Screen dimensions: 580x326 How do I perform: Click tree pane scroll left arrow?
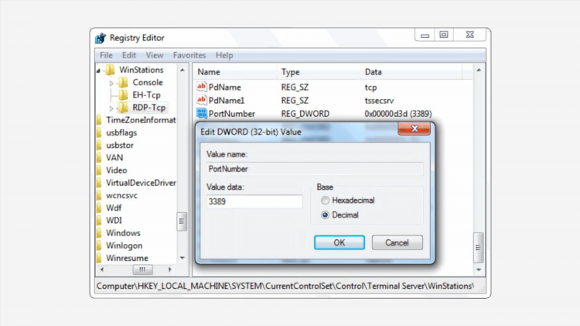[x=102, y=269]
